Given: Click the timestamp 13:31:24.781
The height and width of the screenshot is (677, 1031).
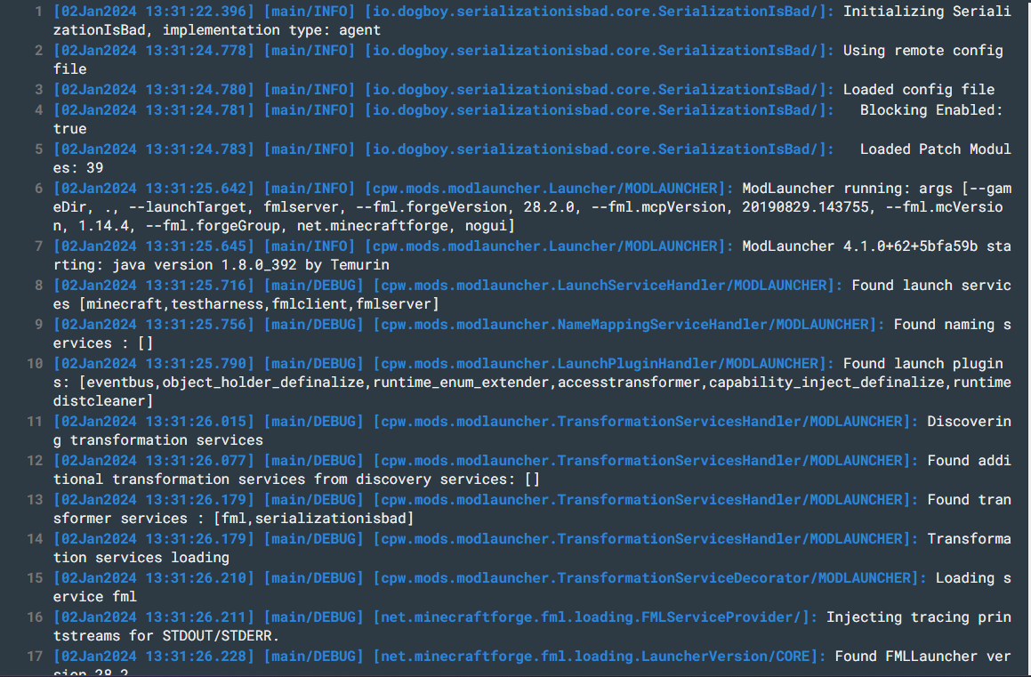Looking at the screenshot, I should pyautogui.click(x=196, y=109).
